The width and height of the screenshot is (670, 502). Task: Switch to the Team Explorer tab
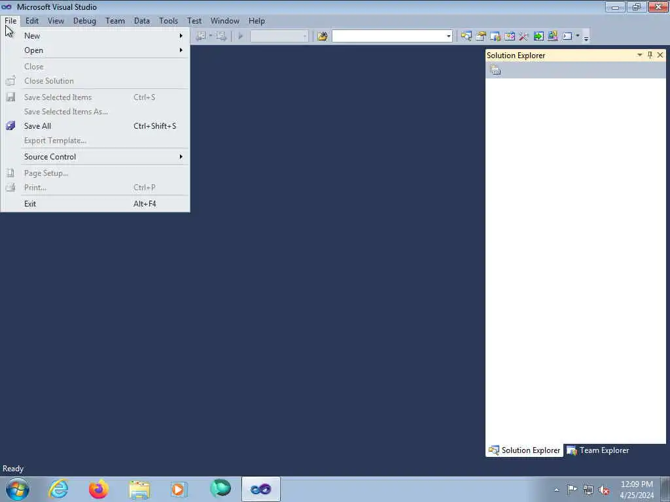pyautogui.click(x=598, y=450)
